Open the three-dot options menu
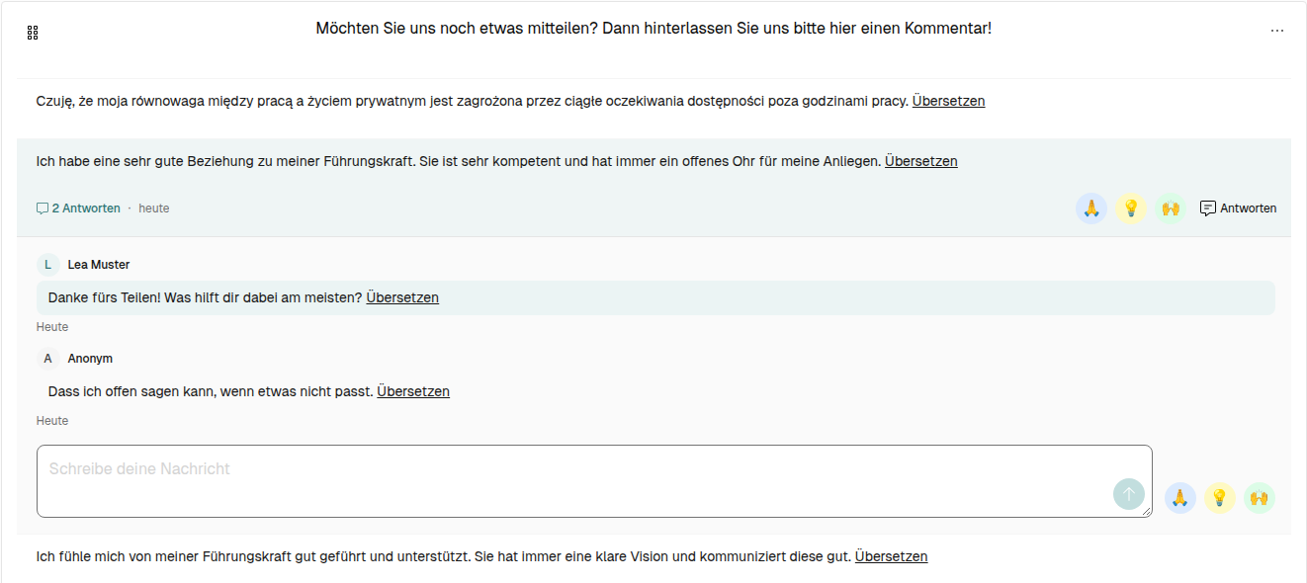 (1276, 32)
